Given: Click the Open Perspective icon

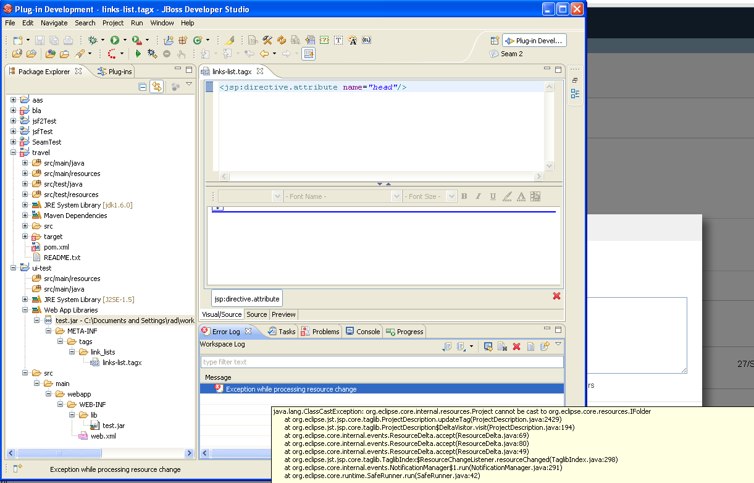Looking at the screenshot, I should (495, 41).
